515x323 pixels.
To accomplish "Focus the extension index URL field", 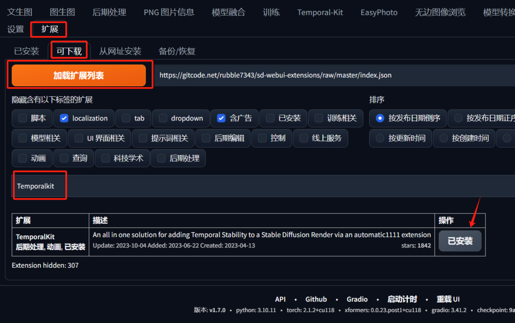I will click(334, 75).
